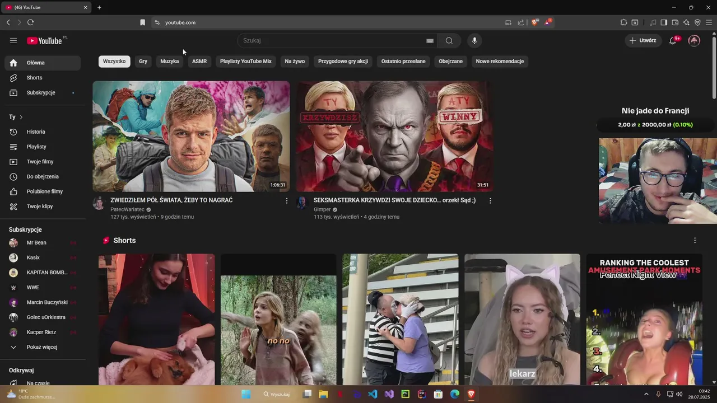Select the Nowe rekomendacje chip
The image size is (717, 403).
pos(500,61)
